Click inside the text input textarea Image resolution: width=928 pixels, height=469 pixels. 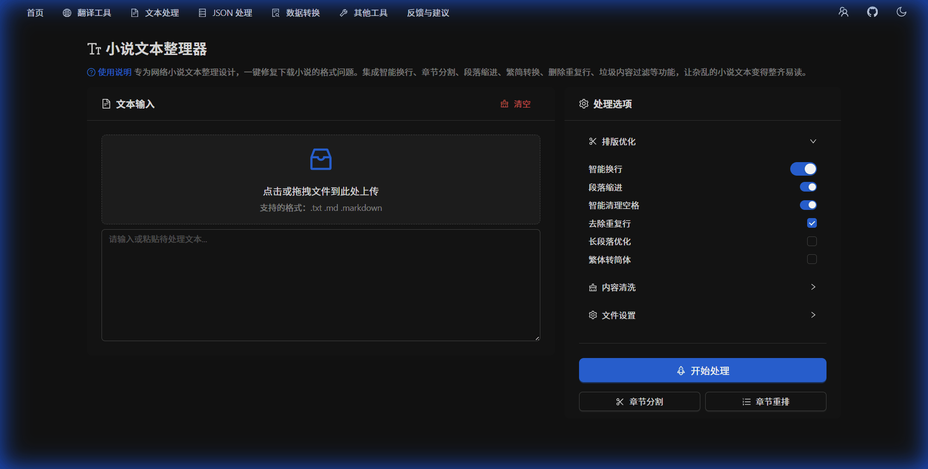(320, 285)
